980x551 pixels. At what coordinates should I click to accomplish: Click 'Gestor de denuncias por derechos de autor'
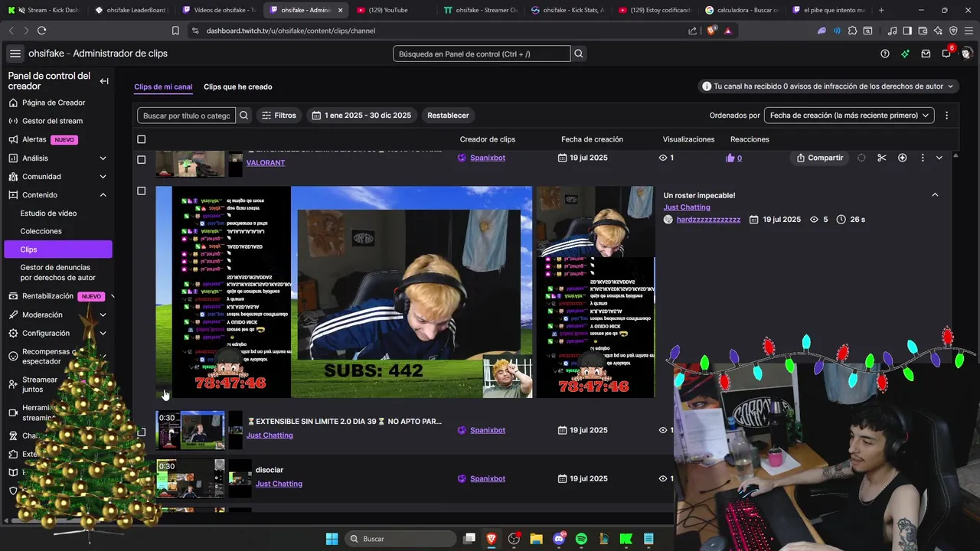click(57, 272)
